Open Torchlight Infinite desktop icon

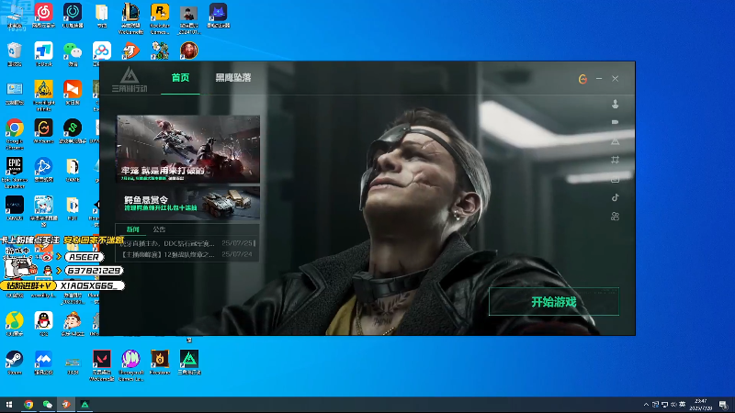[x=43, y=95]
